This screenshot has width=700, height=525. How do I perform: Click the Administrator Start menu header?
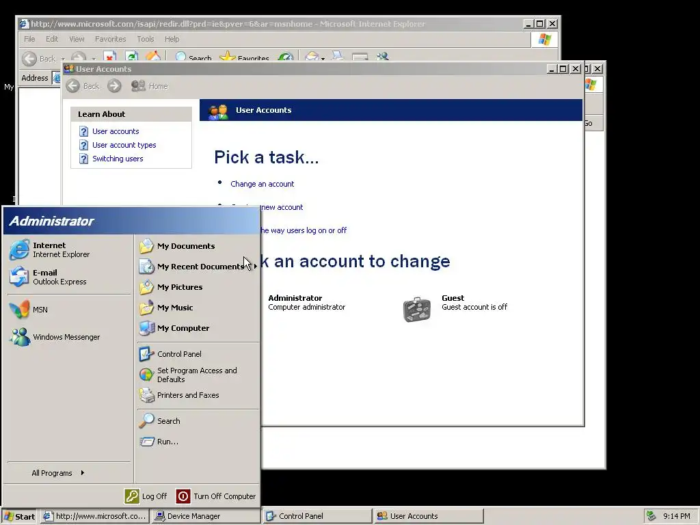click(131, 221)
